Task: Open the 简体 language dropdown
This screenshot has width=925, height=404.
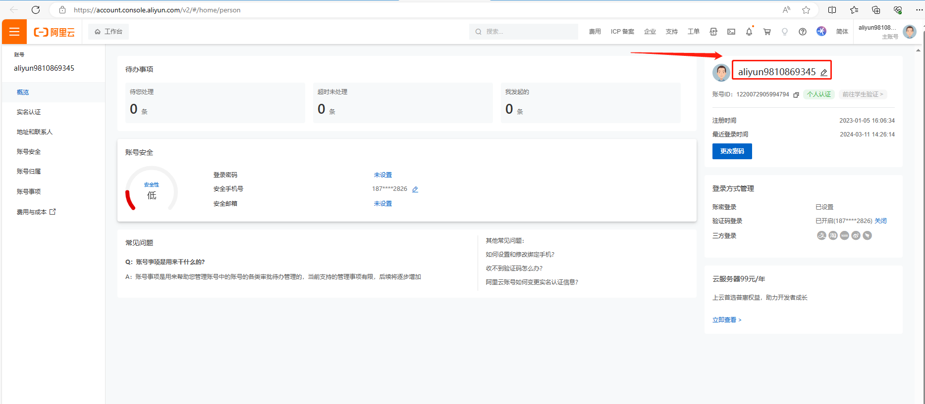Action: click(x=842, y=32)
